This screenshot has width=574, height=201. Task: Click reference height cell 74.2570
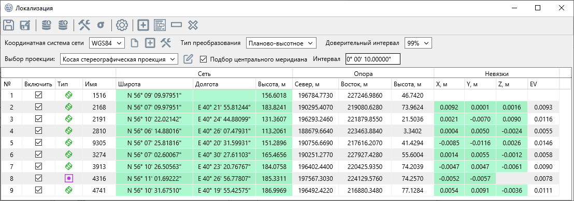pyautogui.click(x=412, y=178)
